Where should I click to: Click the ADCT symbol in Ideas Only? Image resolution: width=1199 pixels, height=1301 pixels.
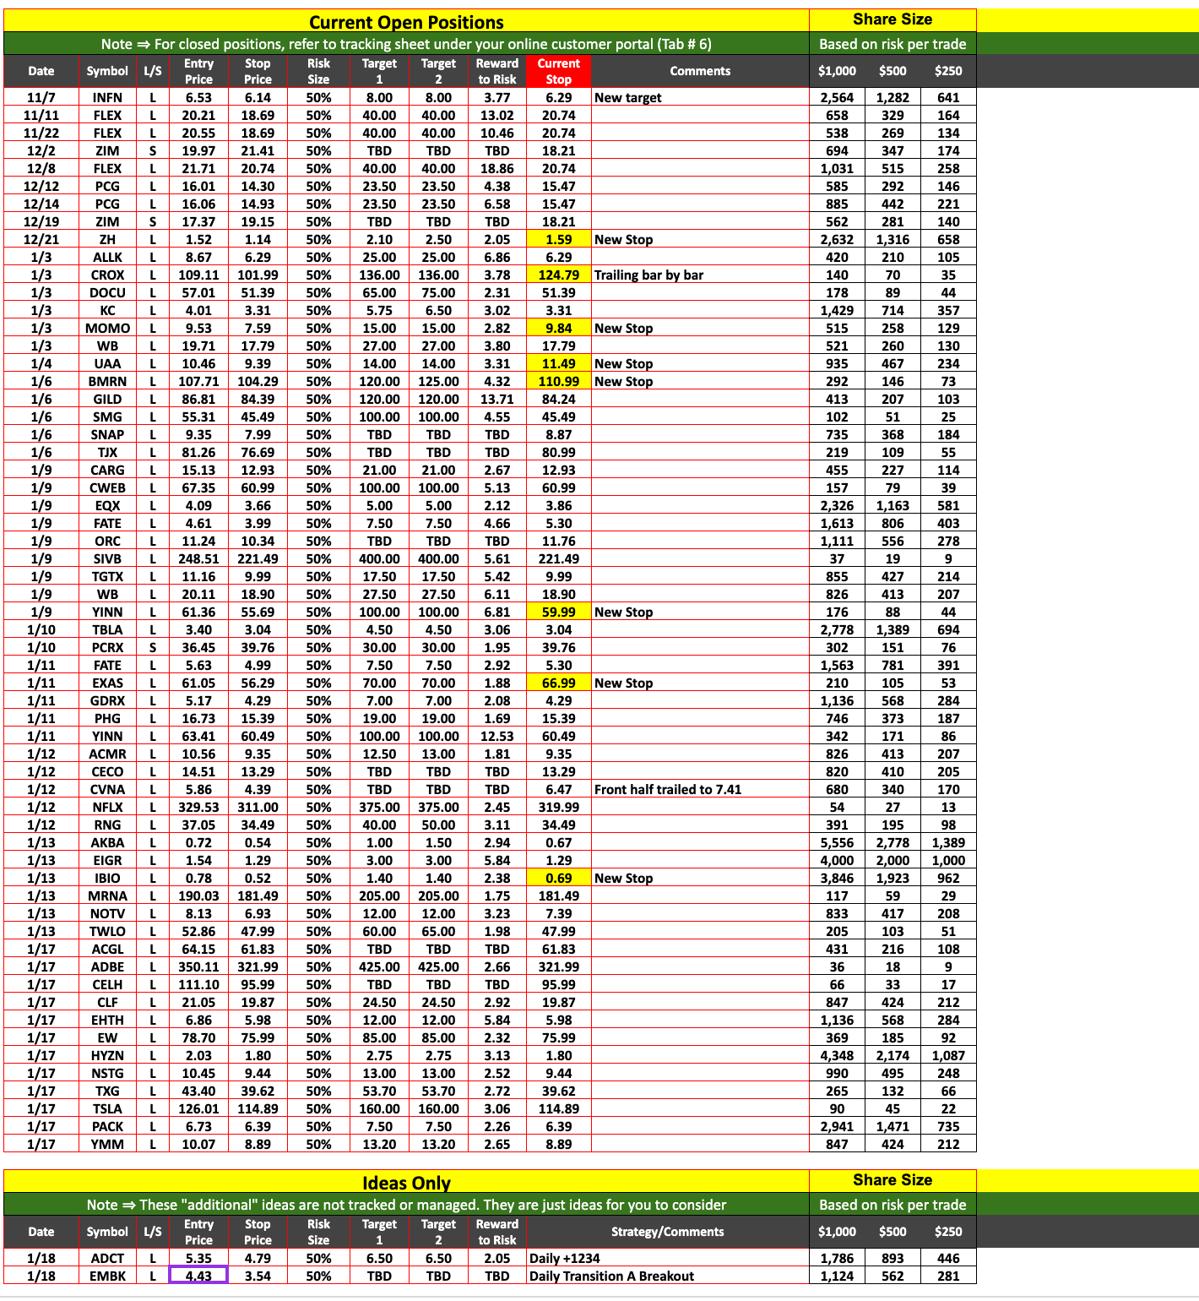pos(107,1258)
